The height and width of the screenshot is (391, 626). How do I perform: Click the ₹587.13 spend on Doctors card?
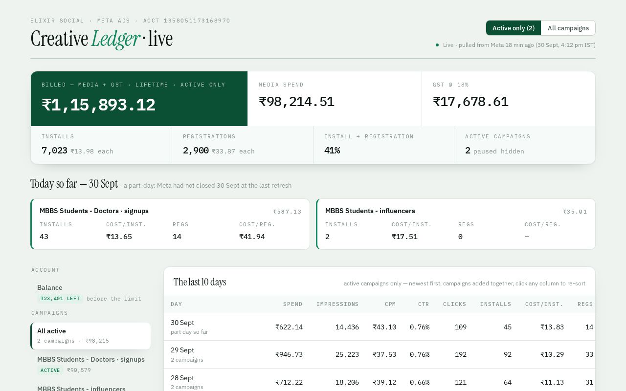point(287,212)
